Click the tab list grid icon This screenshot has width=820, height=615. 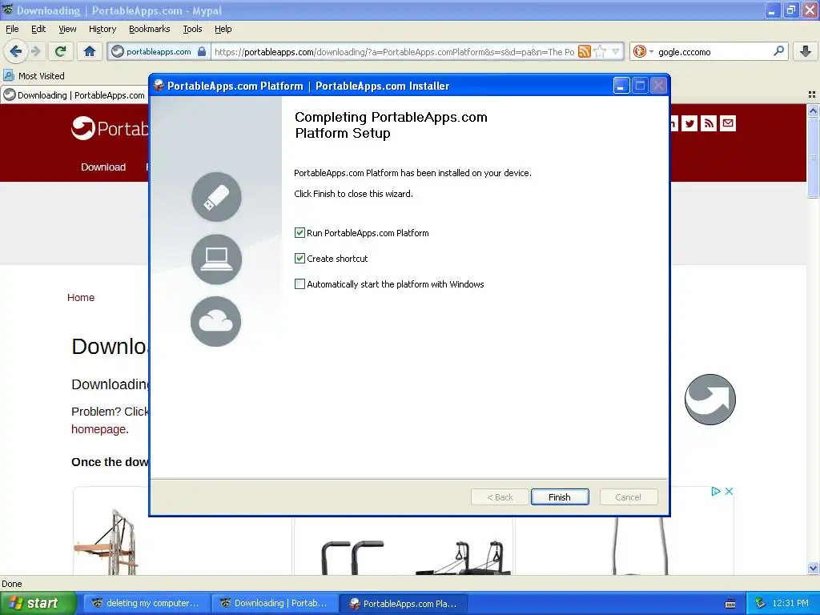point(812,94)
